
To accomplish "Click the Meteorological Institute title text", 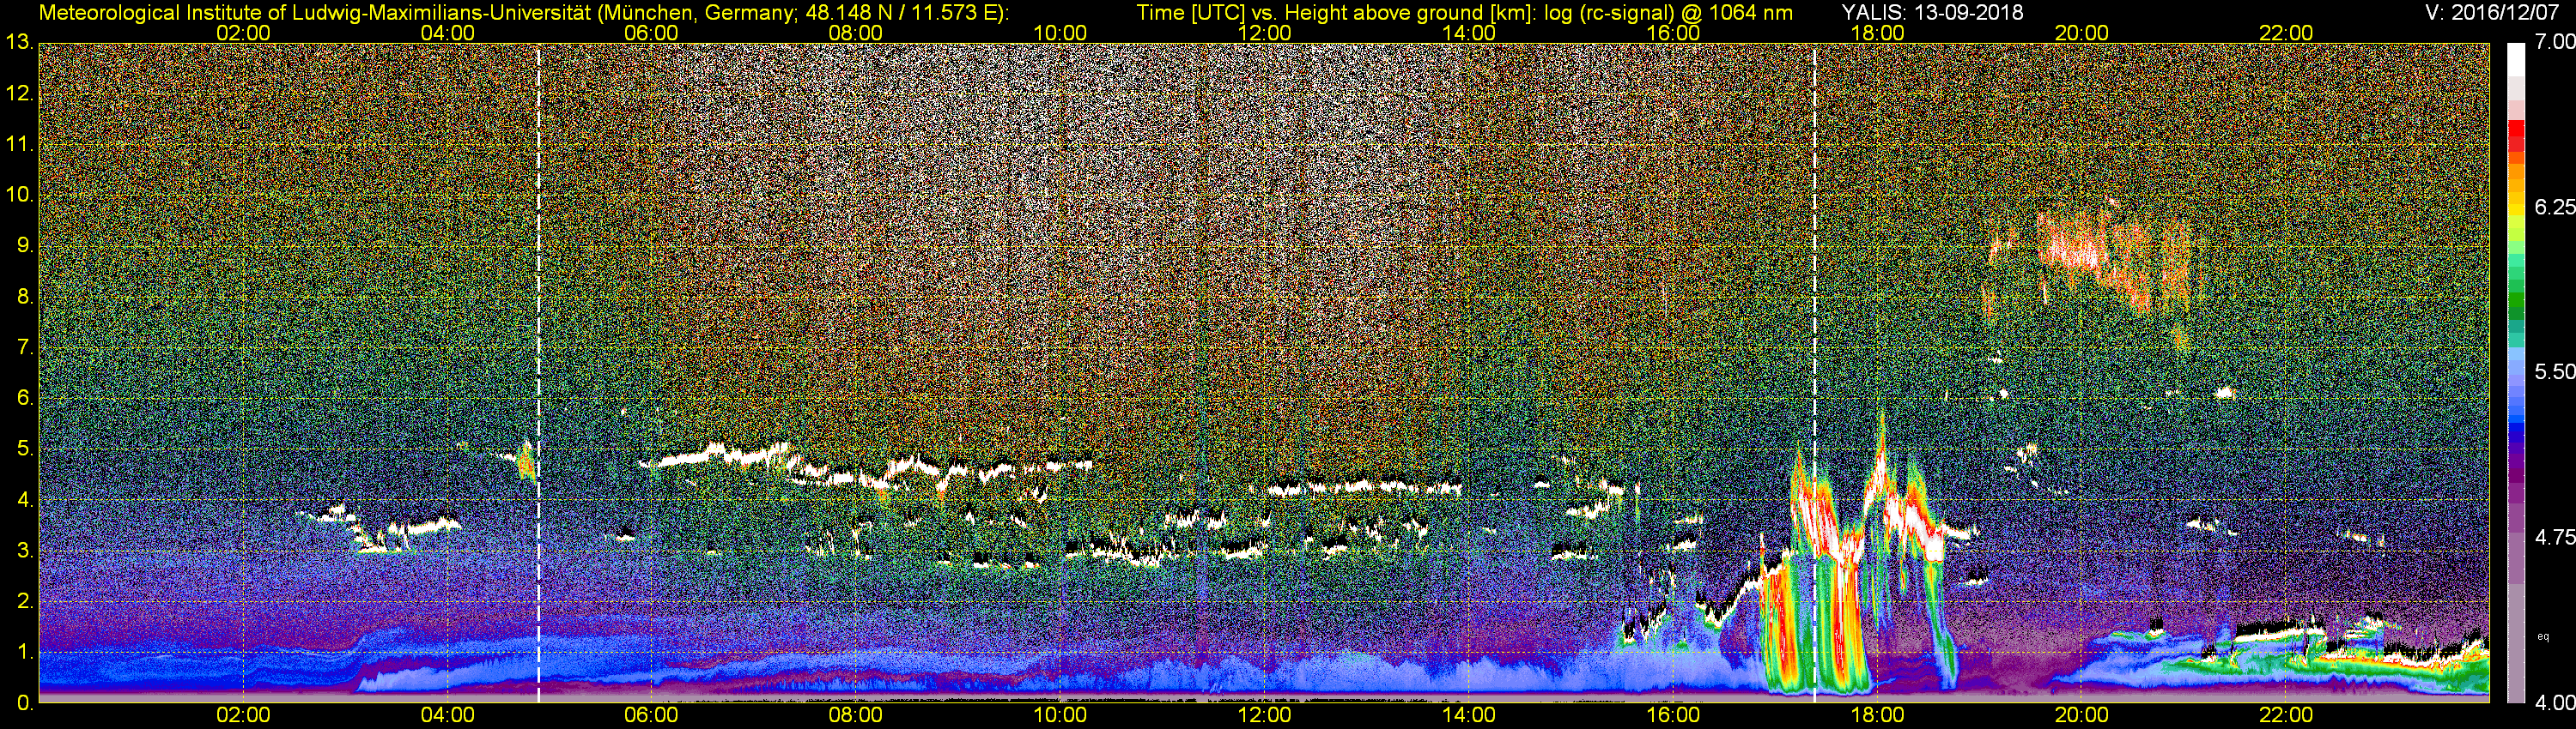I will click(x=523, y=13).
